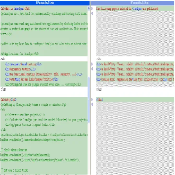
Task: Click merge arrow beside first href list item
Action: 92,64
